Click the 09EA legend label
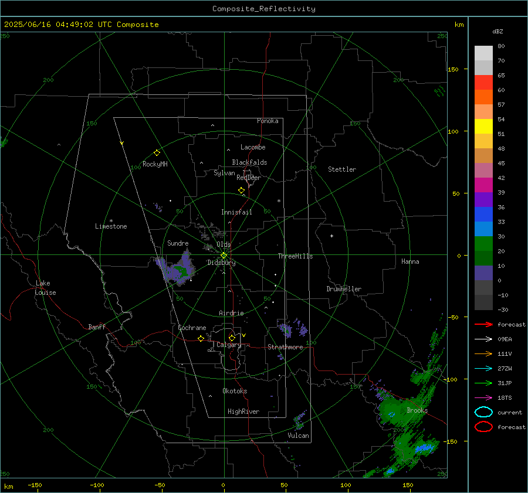Image resolution: width=528 pixels, height=493 pixels. (505, 339)
